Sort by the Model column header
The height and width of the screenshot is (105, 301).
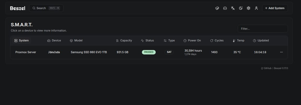click(76, 41)
